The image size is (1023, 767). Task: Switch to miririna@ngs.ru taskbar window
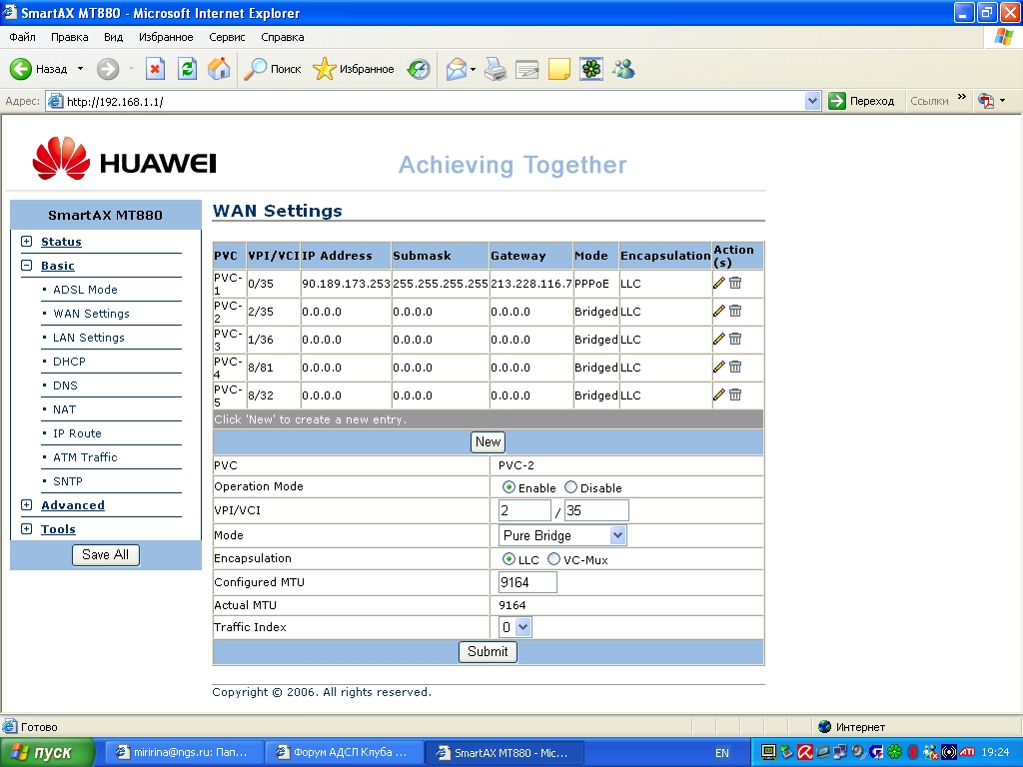[183, 753]
